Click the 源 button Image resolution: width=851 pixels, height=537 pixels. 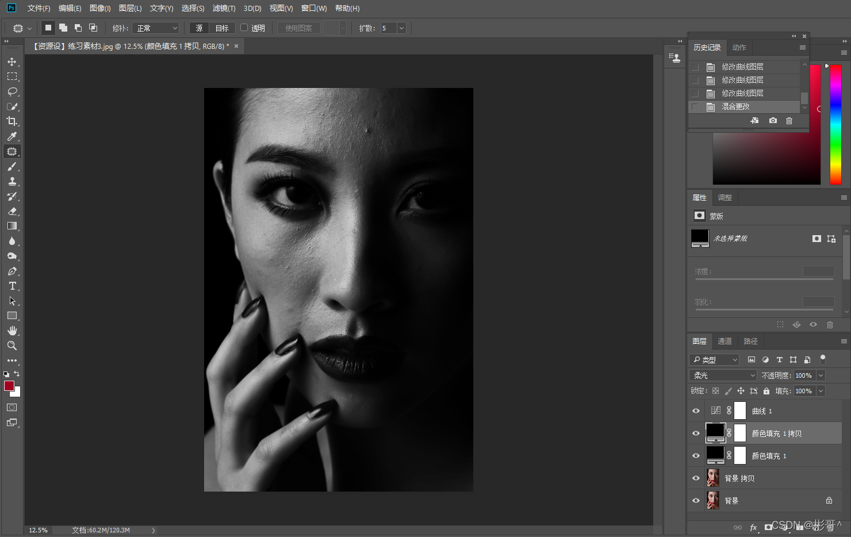point(199,28)
